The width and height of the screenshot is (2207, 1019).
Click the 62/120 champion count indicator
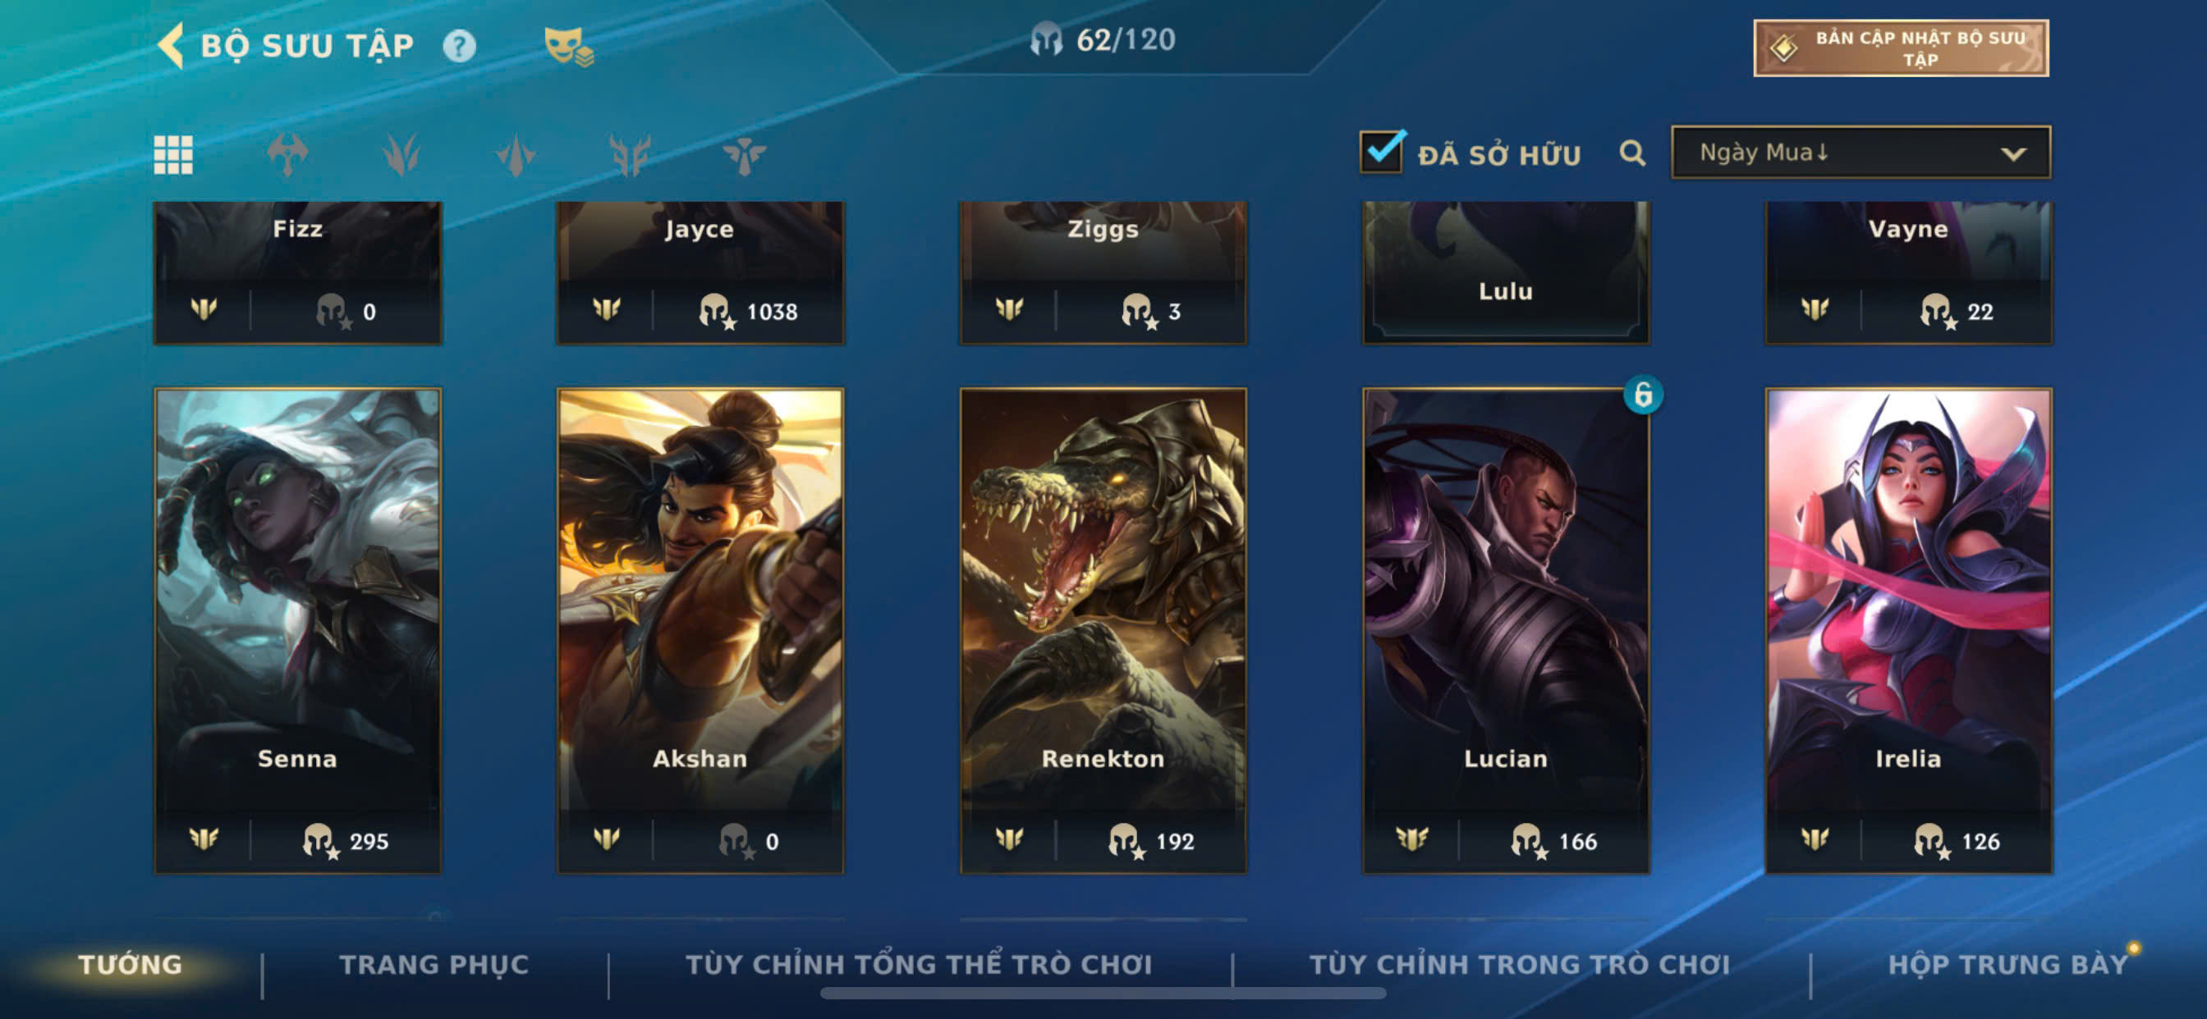click(x=1103, y=39)
